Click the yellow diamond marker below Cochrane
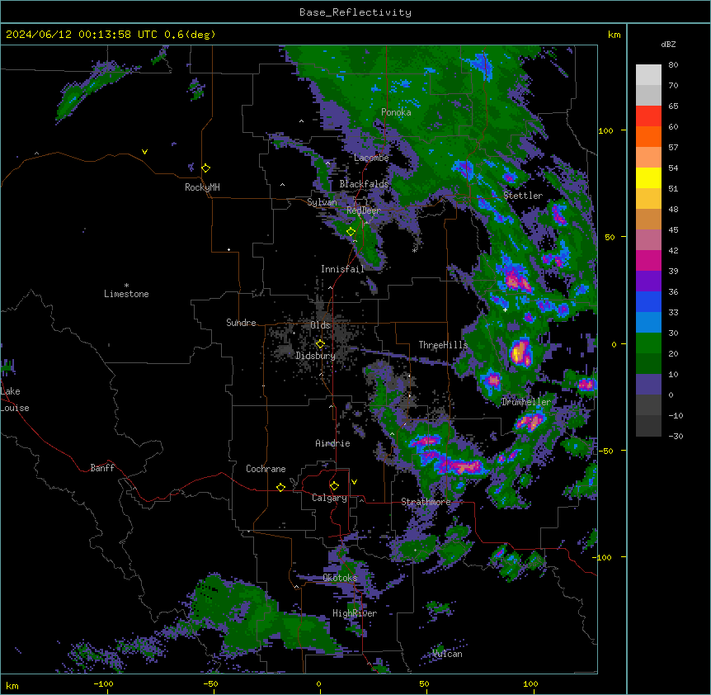This screenshot has width=711, height=695. pos(280,487)
